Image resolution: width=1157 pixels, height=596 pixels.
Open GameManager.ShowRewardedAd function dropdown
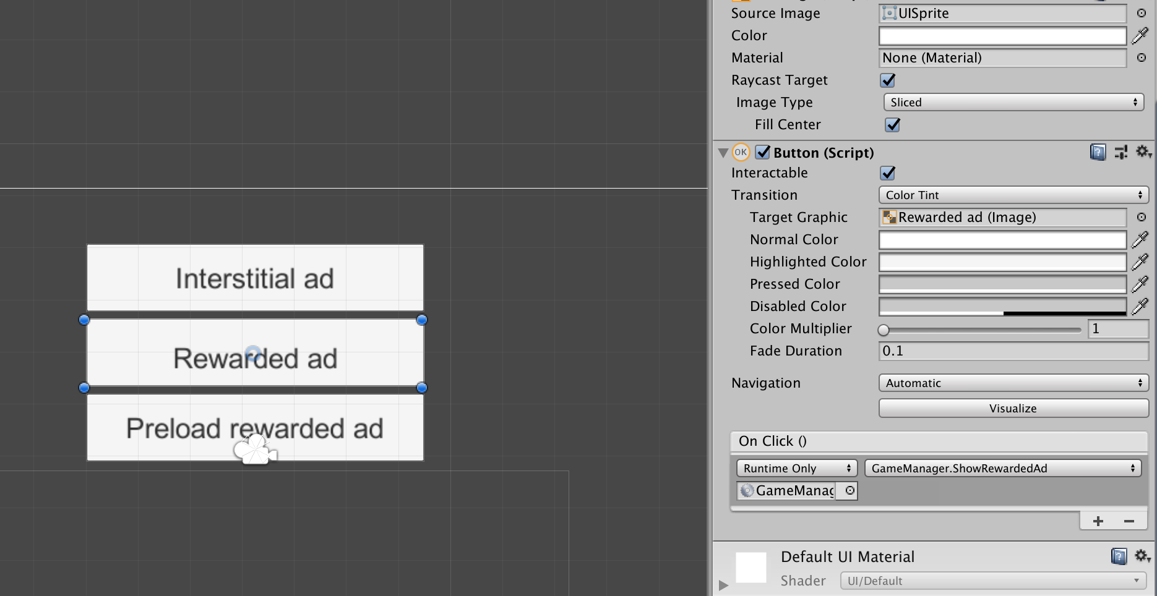point(1002,469)
